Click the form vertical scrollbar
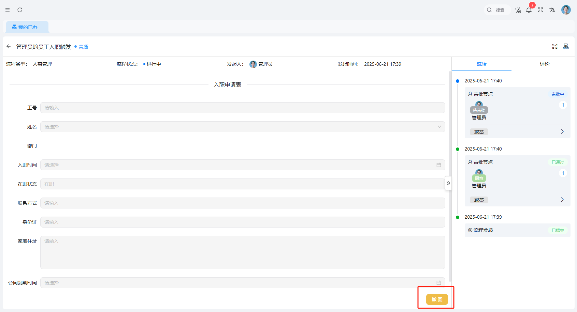This screenshot has height=312, width=577. [450, 176]
